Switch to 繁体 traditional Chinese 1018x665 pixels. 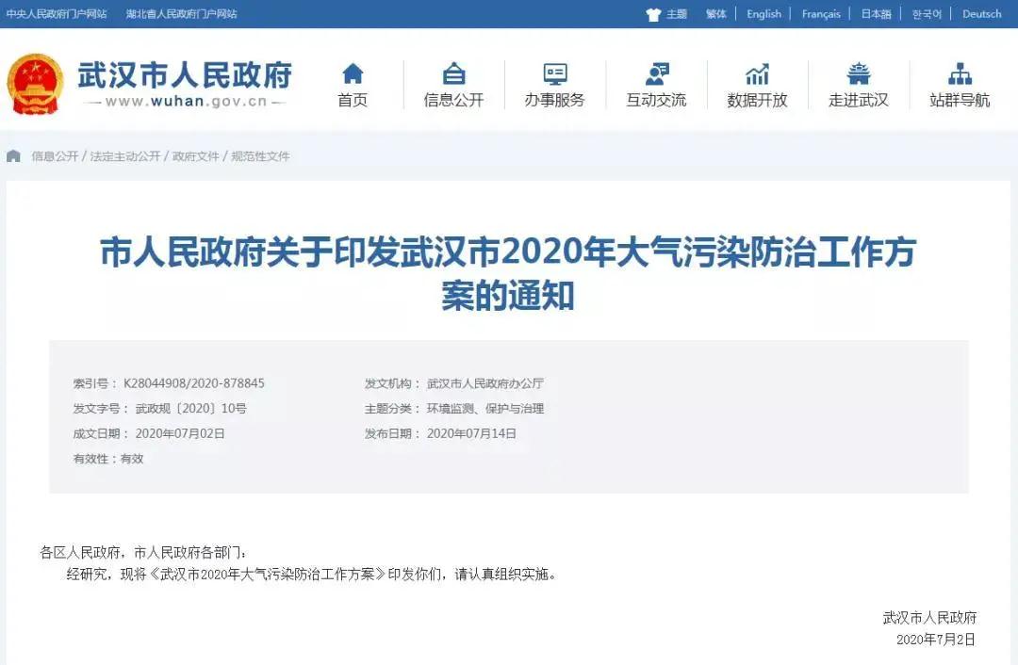[716, 14]
